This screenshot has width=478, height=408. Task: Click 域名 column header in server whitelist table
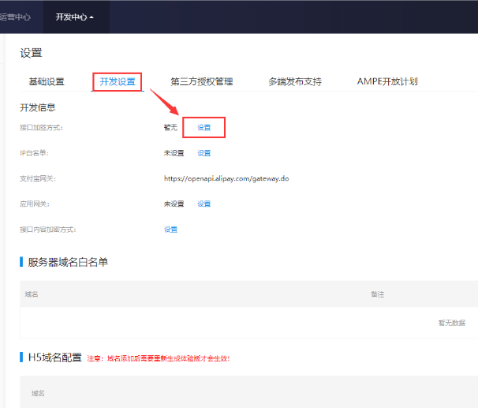pos(32,294)
